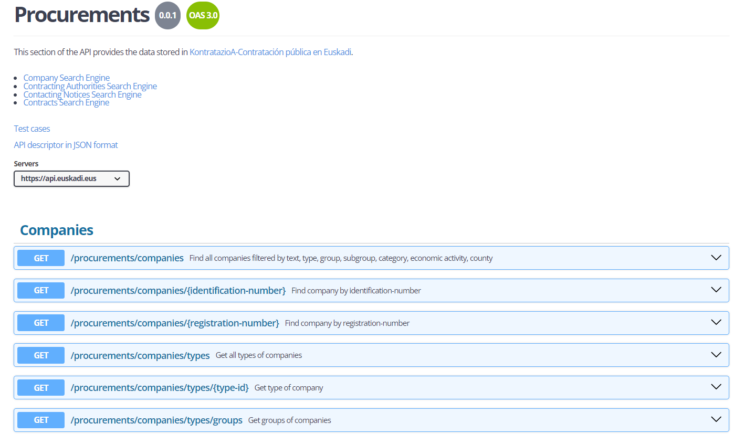Click the OAS 3.0 green badge
745x434 pixels.
(203, 16)
